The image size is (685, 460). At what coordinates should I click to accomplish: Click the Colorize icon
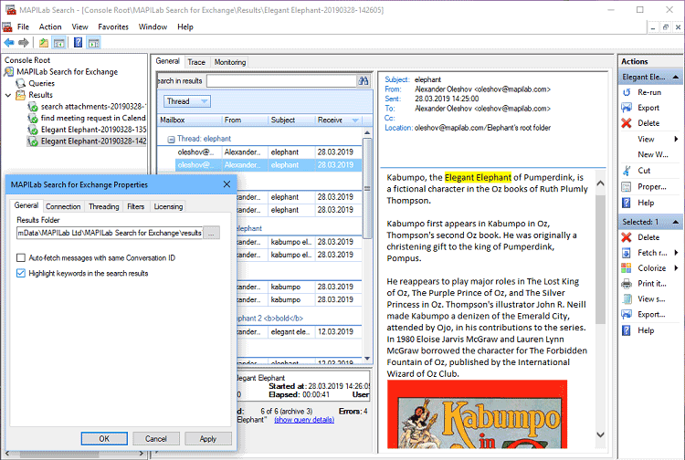(x=627, y=268)
